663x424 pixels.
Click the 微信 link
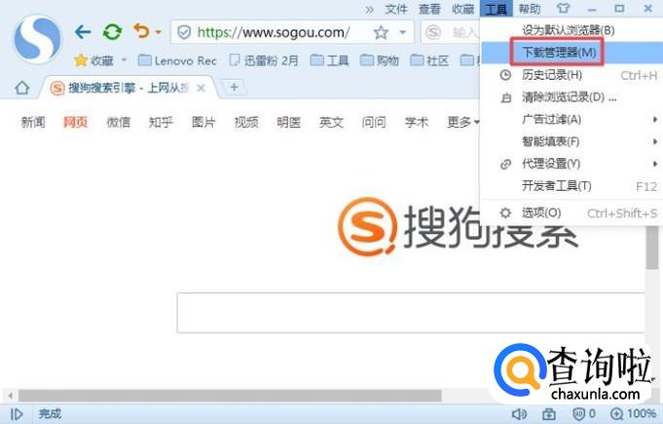(119, 122)
